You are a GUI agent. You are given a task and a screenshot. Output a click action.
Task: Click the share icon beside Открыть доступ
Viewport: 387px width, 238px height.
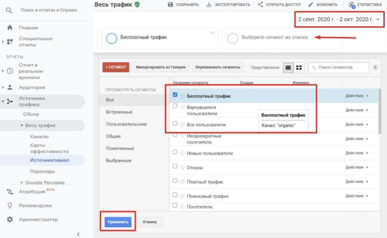260,5
